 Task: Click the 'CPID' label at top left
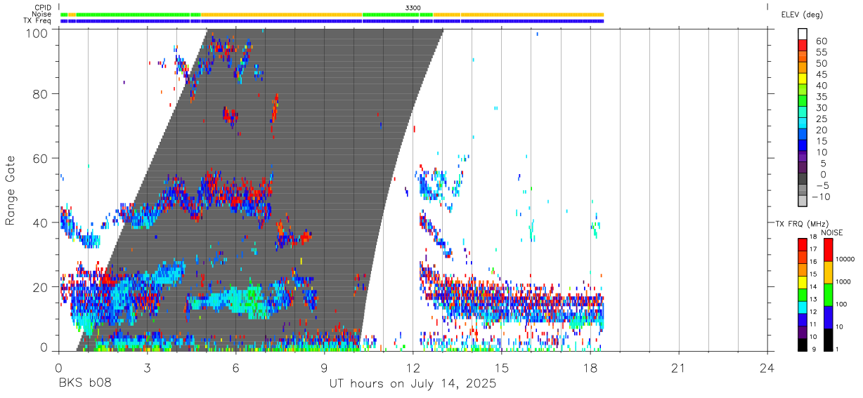42,8
